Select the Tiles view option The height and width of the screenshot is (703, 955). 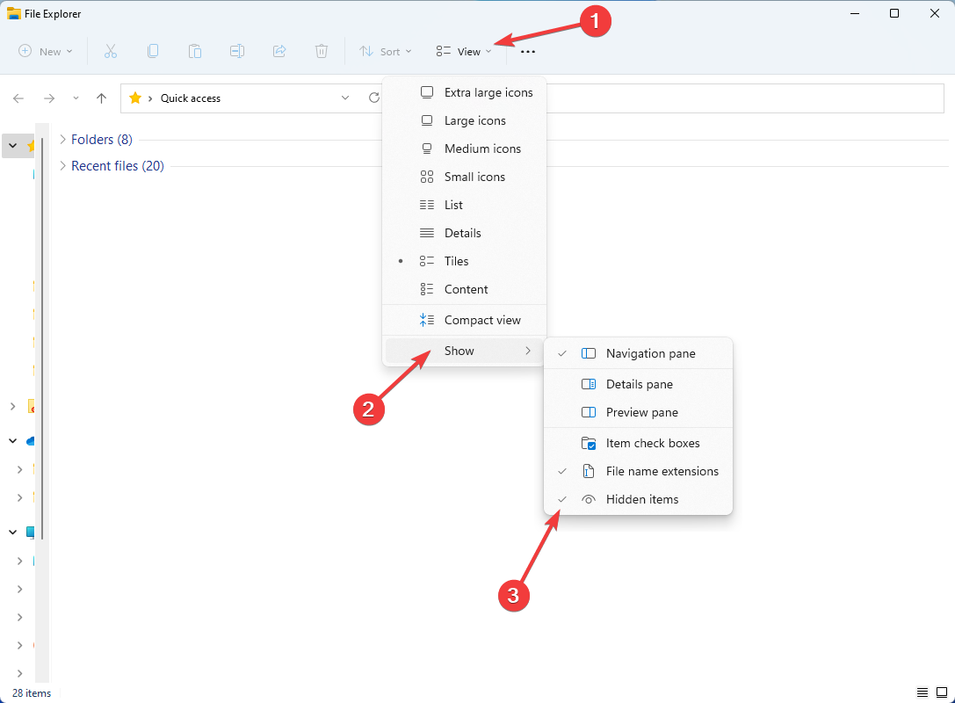[x=464, y=261]
